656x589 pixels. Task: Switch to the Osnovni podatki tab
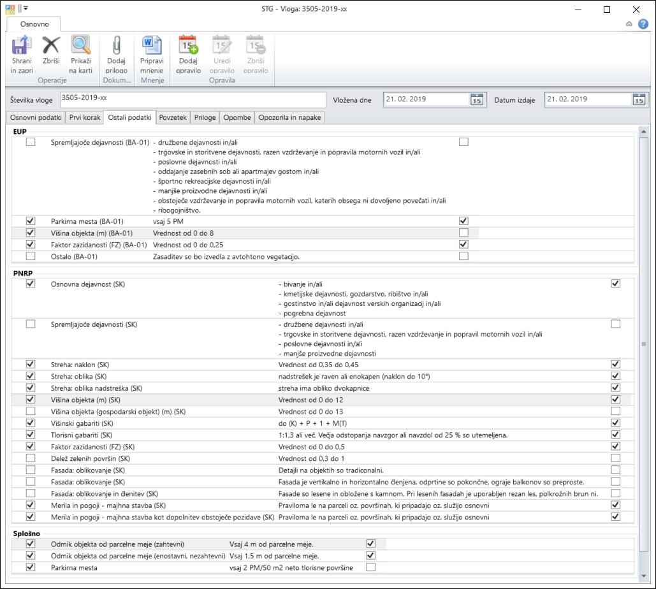pyautogui.click(x=36, y=117)
